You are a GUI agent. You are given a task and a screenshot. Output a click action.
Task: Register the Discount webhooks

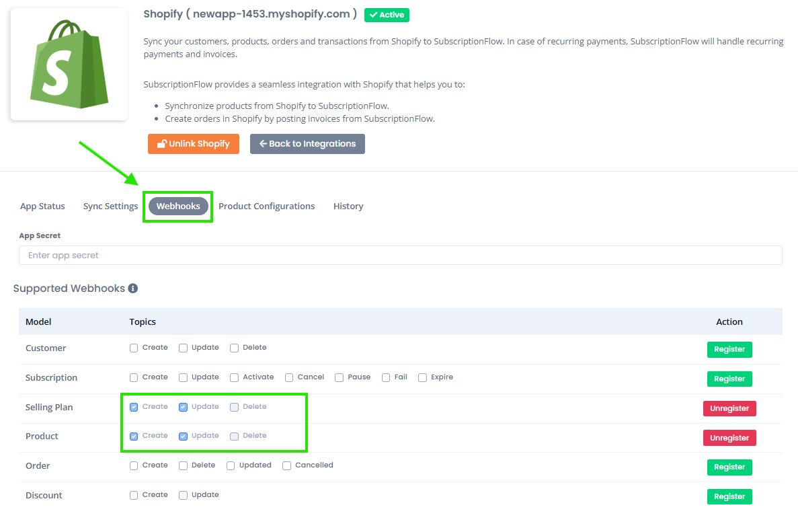[729, 496]
